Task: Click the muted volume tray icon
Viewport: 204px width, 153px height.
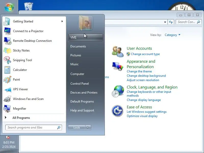Action: click(x=8, y=137)
